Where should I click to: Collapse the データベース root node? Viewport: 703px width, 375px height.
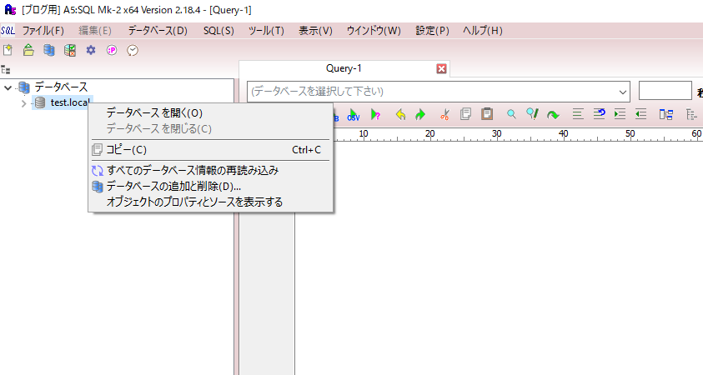click(8, 87)
